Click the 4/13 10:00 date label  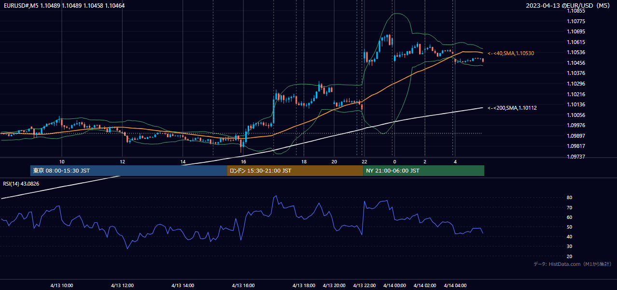point(61,286)
